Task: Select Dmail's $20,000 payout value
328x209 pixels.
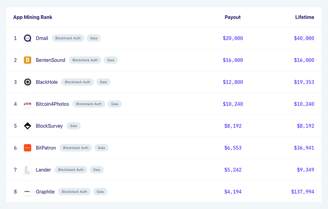Action: click(x=233, y=38)
